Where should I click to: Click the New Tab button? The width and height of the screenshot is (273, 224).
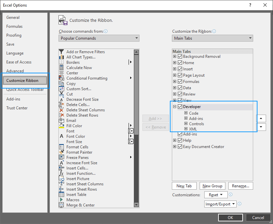184,186
